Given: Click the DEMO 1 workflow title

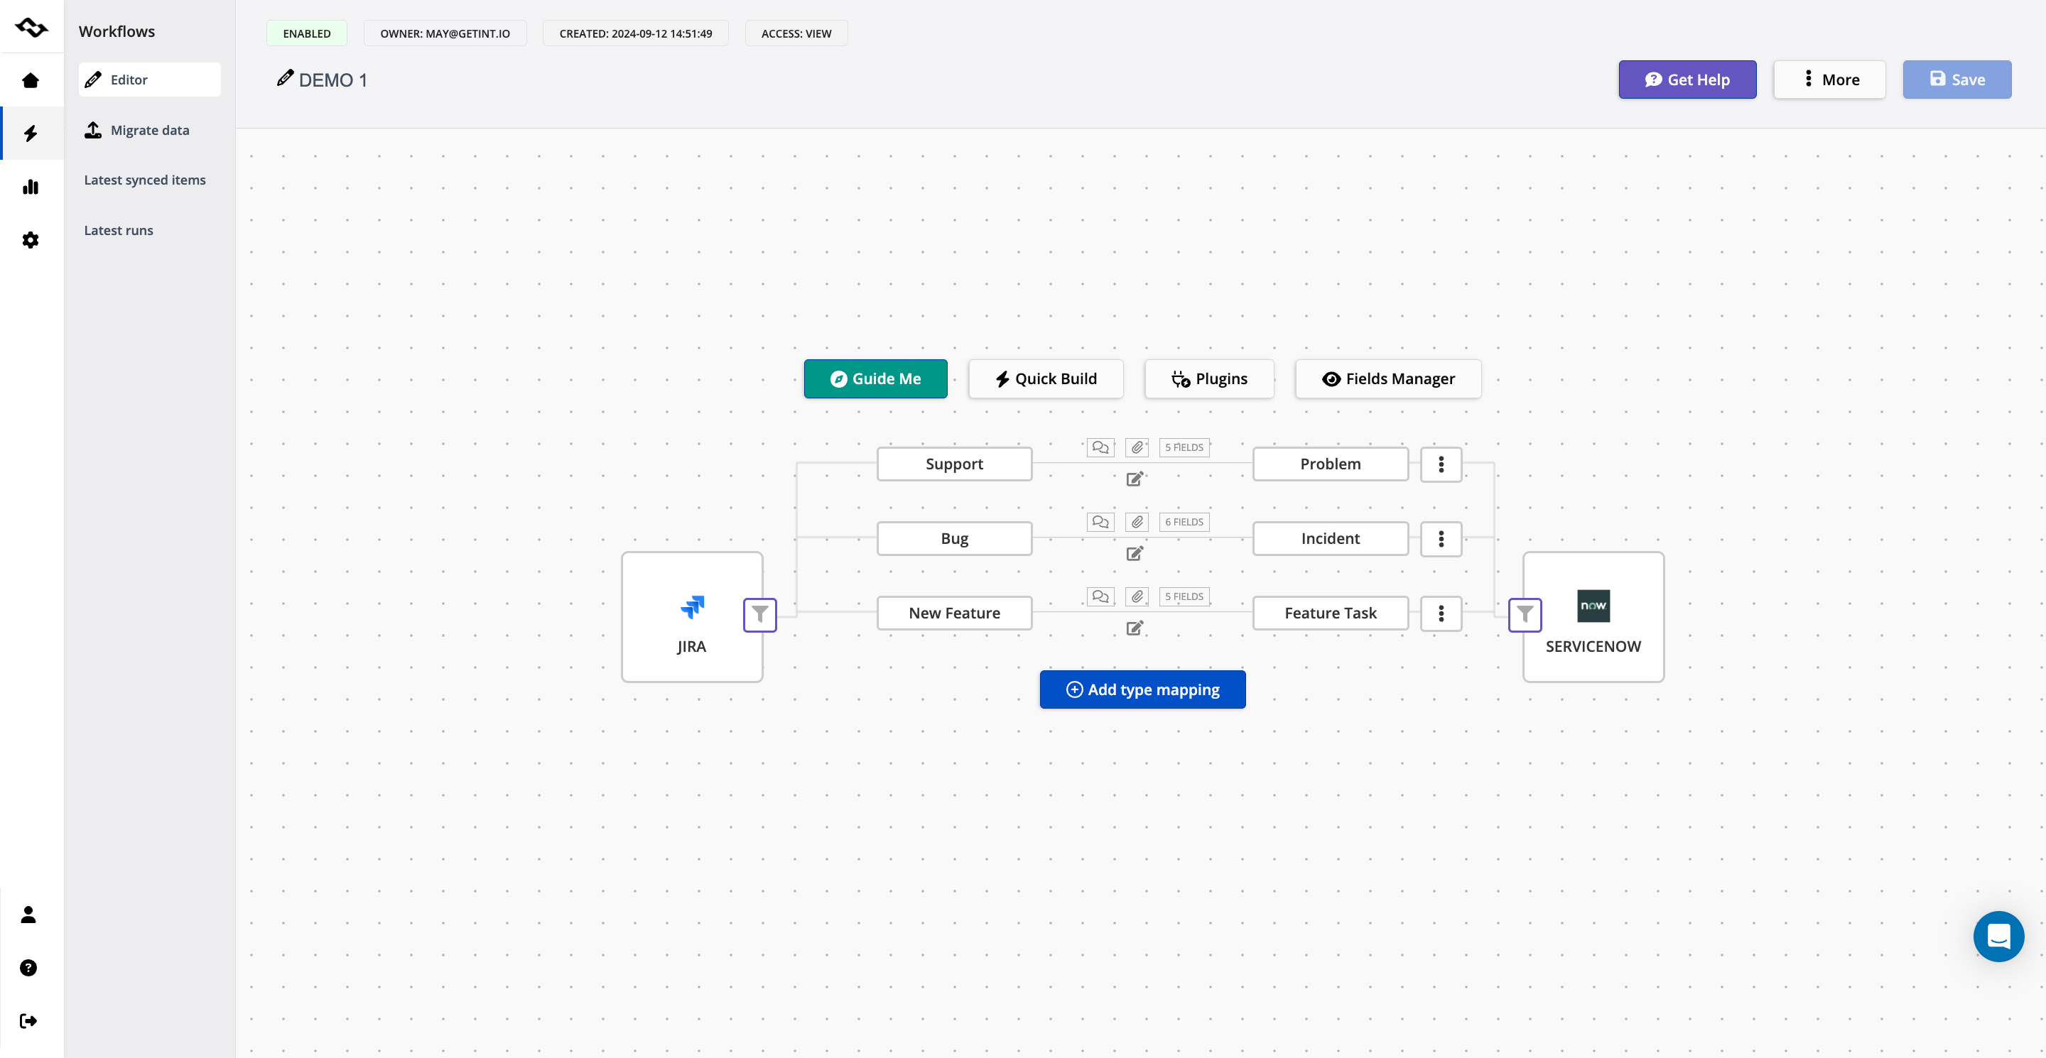Looking at the screenshot, I should (332, 80).
